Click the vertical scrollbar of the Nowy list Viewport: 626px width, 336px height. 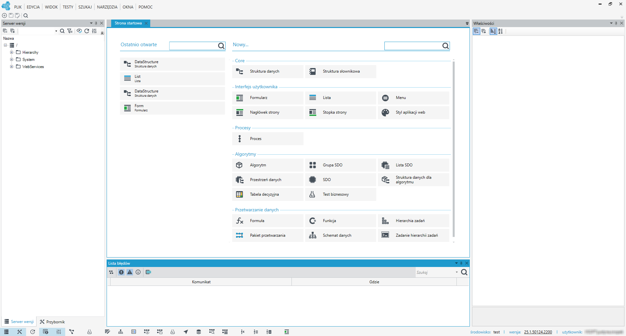click(454, 149)
